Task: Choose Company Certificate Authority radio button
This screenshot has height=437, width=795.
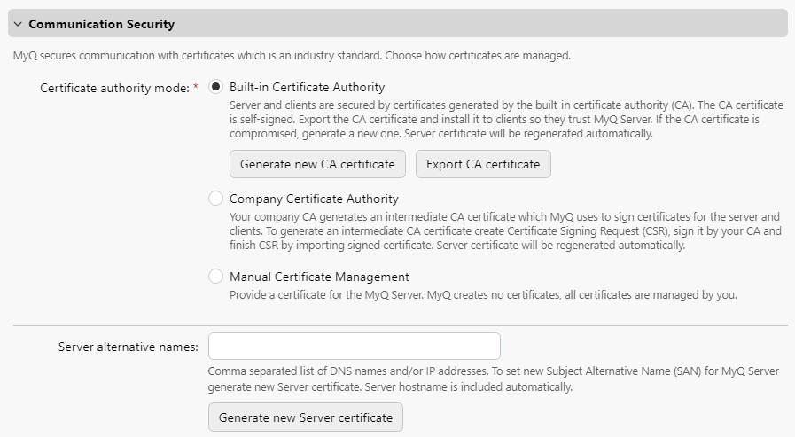Action: pos(215,199)
